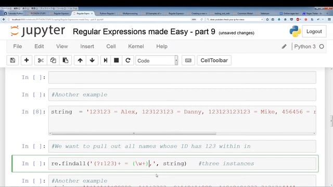Open the Edit menu
Viewport: 333px width, 187px height.
pos(39,46)
